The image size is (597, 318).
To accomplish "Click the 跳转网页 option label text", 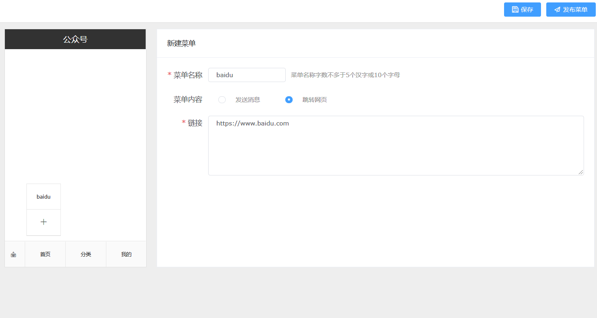I will [315, 100].
